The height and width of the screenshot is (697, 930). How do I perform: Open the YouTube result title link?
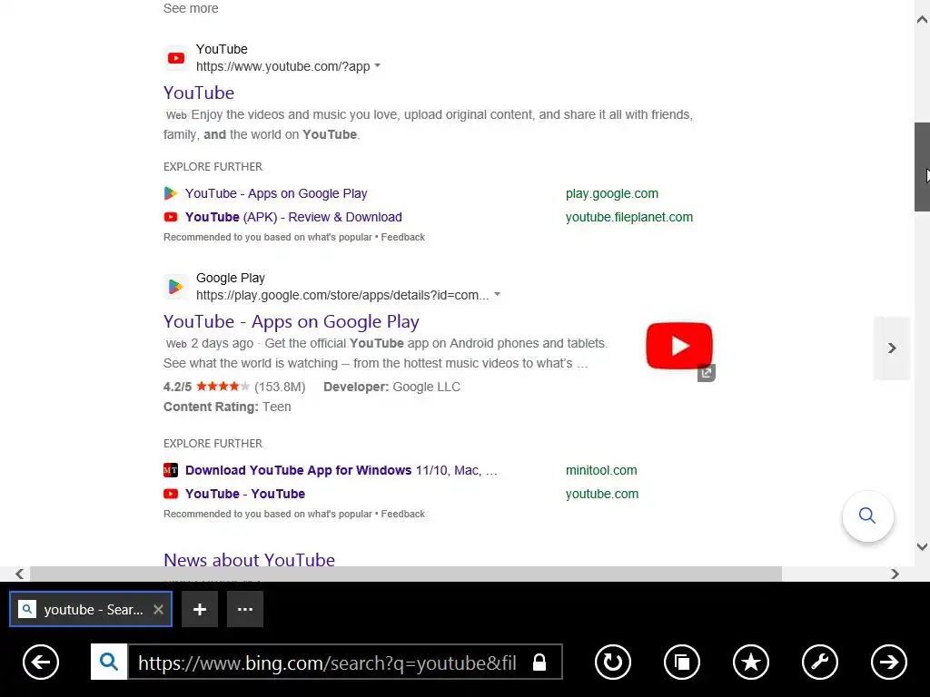pyautogui.click(x=199, y=93)
